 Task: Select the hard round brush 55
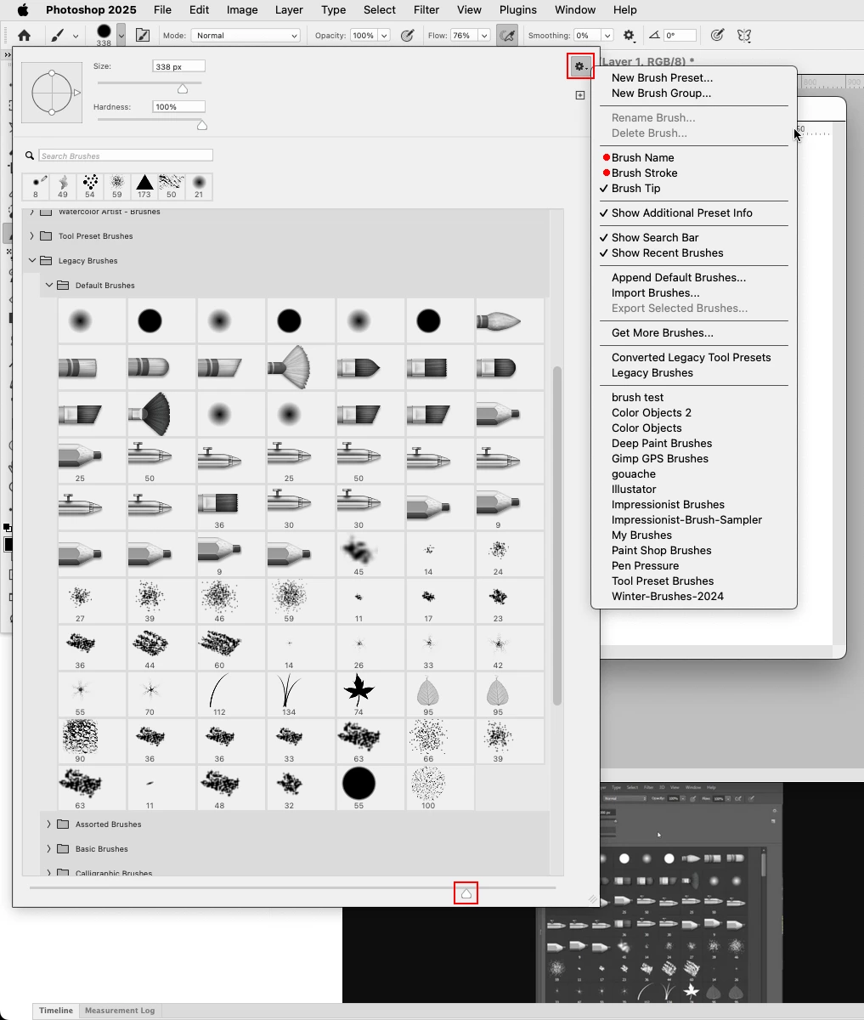click(x=359, y=786)
